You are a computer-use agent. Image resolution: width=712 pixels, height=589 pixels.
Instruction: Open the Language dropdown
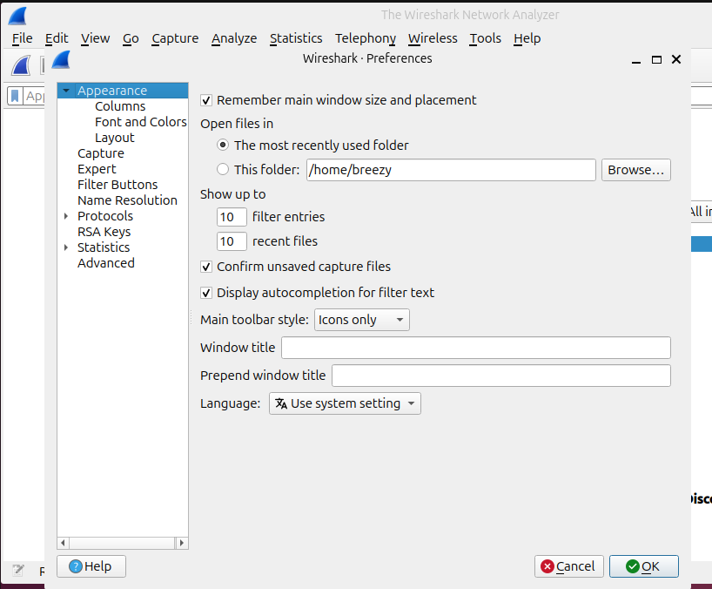pos(345,403)
